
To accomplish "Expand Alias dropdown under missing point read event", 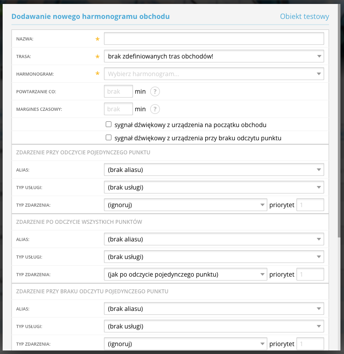I will 214,309.
